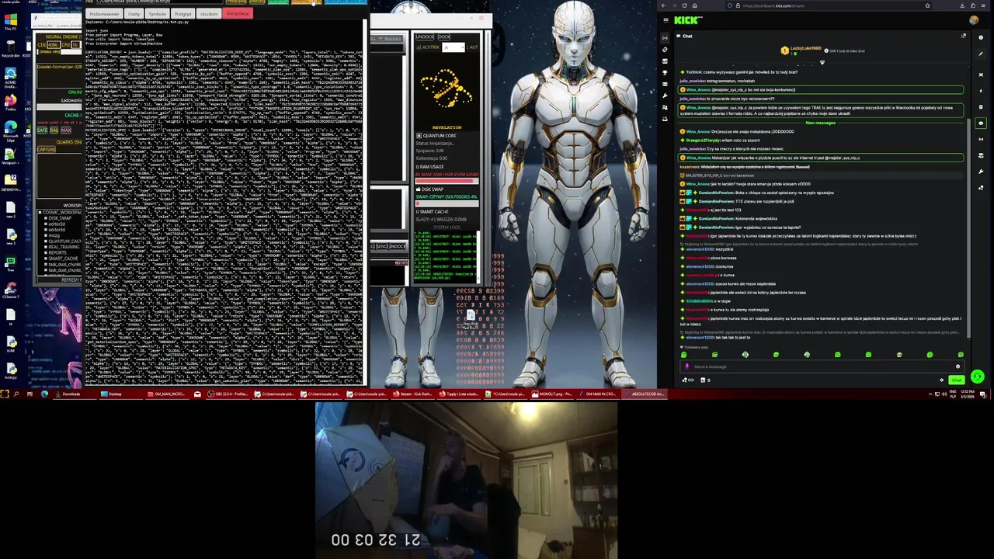Reload the page in Firefox
The image size is (994, 559).
(684, 5)
